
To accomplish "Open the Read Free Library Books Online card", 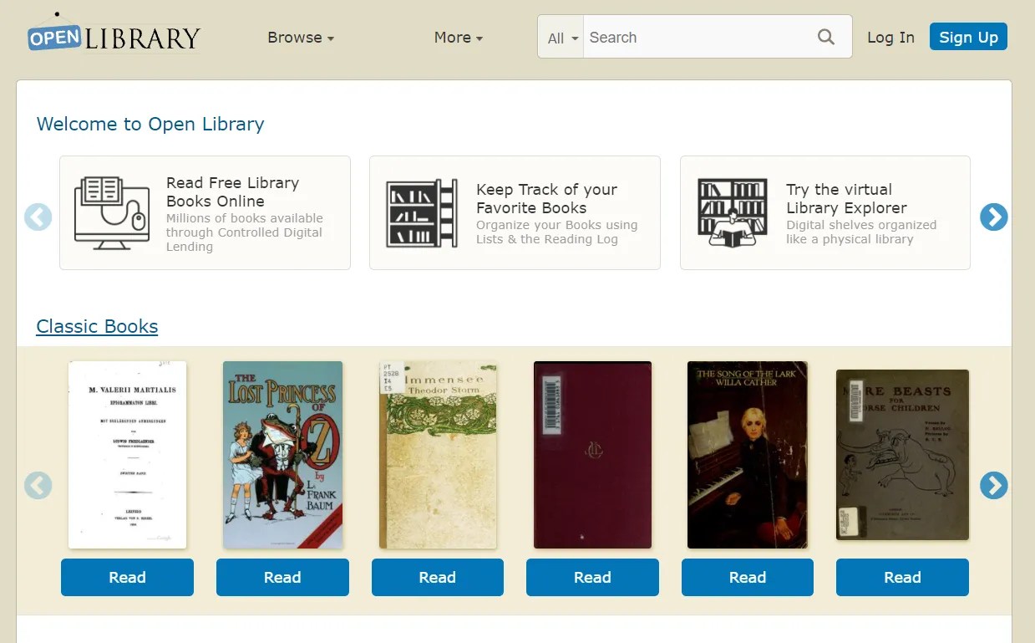I will click(205, 213).
